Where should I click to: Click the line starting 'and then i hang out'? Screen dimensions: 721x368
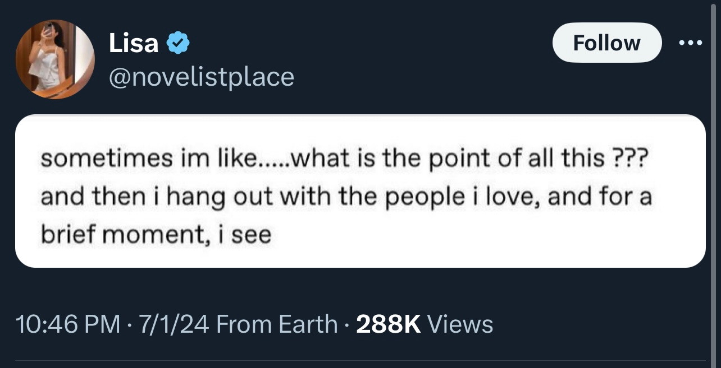tap(345, 197)
